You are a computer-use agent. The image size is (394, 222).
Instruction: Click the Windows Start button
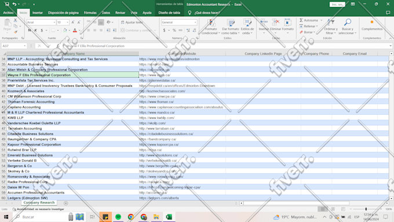(6, 217)
